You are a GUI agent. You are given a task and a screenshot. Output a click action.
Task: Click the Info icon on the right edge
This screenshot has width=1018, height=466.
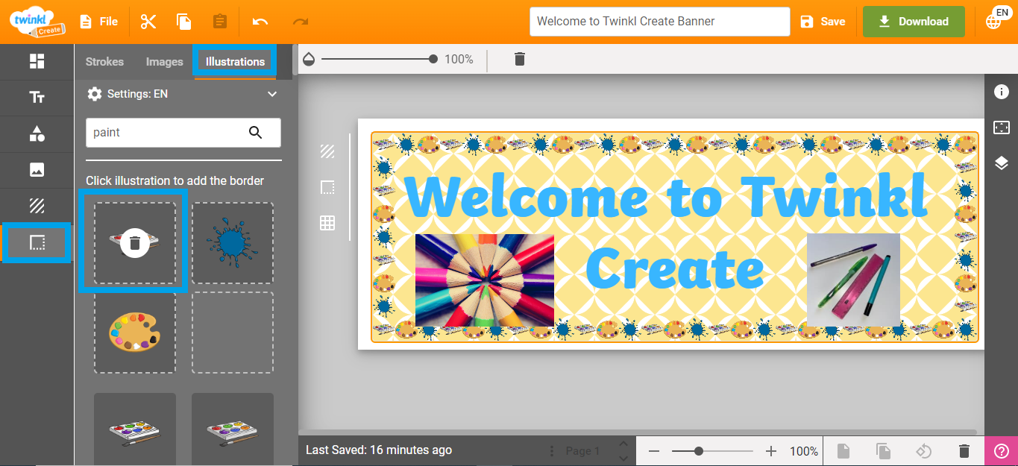(1002, 92)
